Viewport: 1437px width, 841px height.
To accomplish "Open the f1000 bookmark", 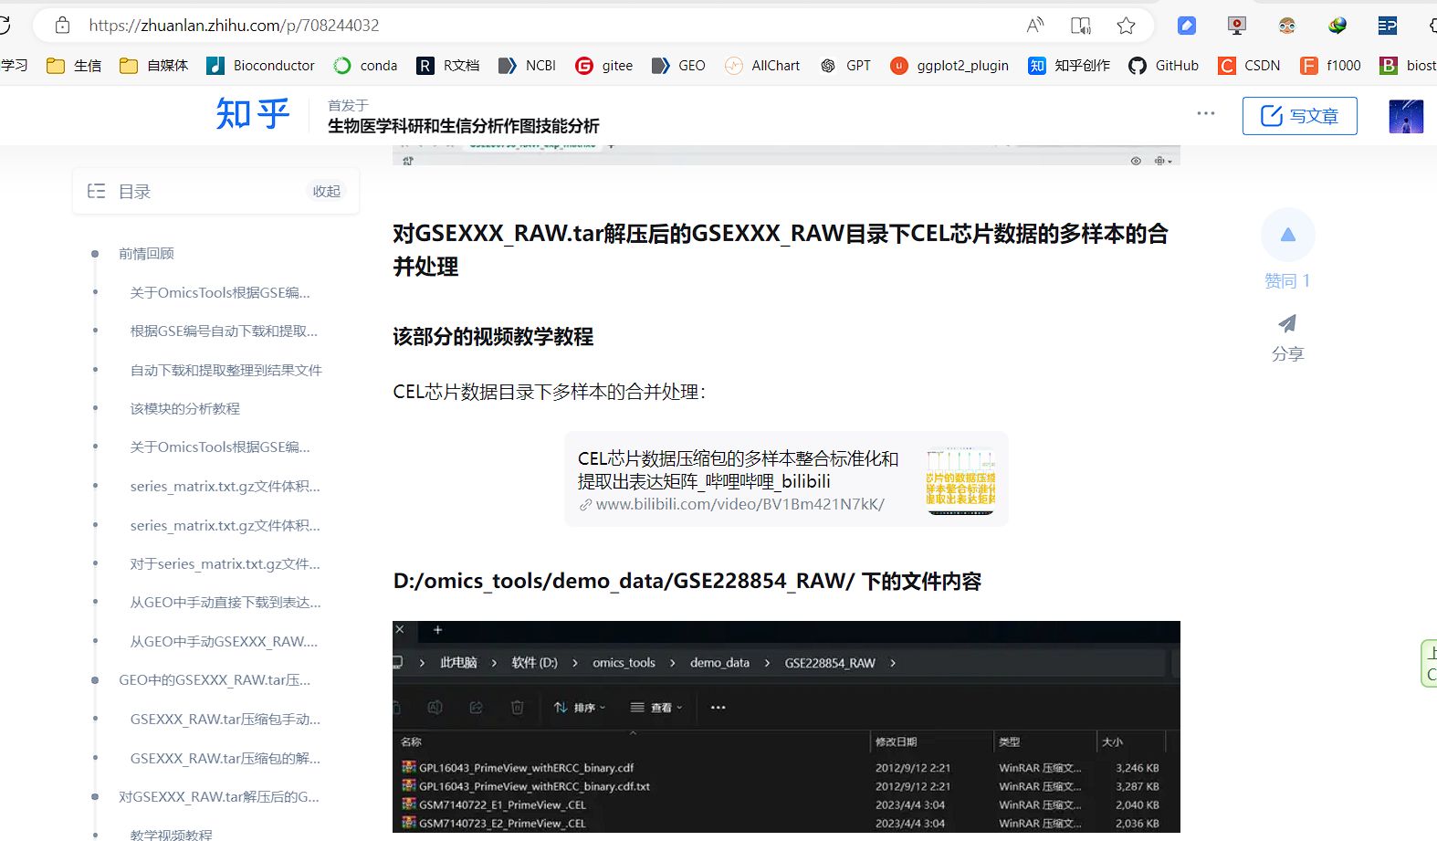I will point(1330,66).
